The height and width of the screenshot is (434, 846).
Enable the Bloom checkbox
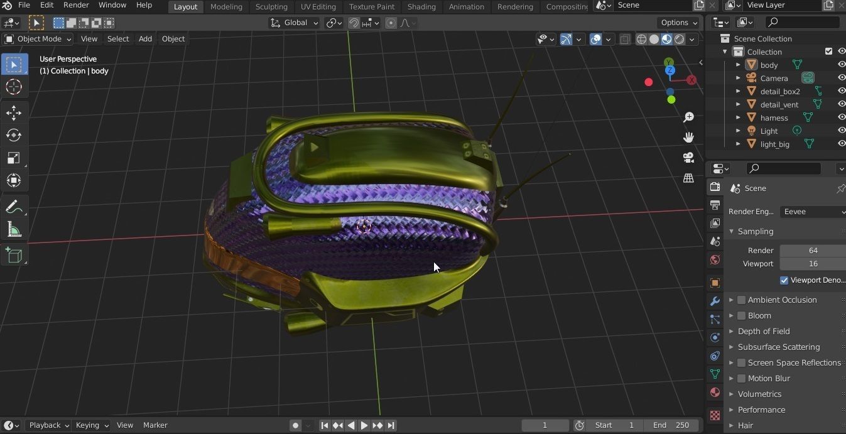click(x=741, y=316)
